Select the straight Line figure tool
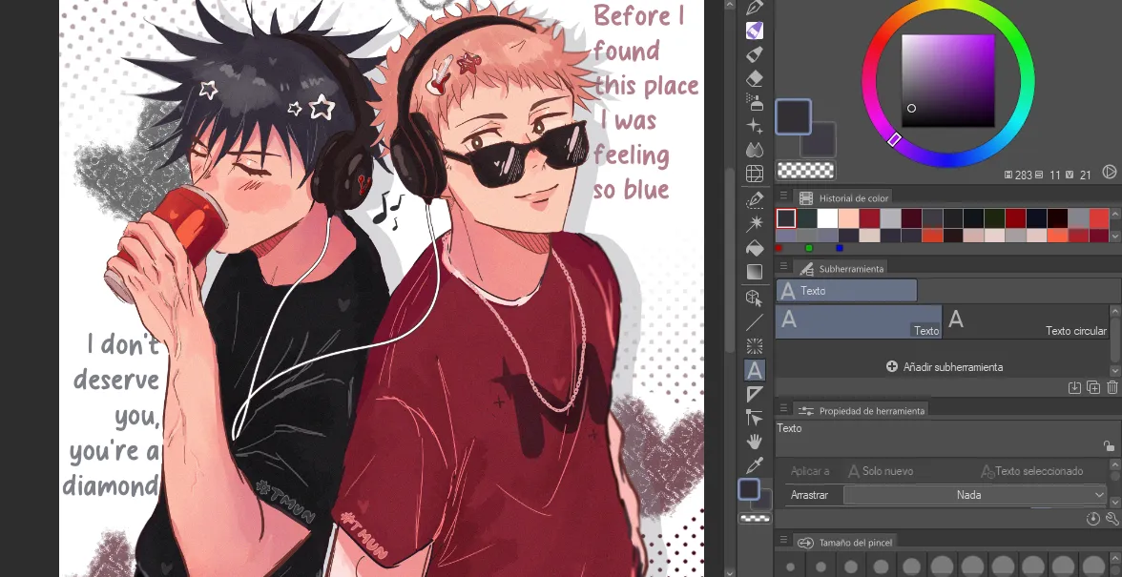 pos(754,322)
